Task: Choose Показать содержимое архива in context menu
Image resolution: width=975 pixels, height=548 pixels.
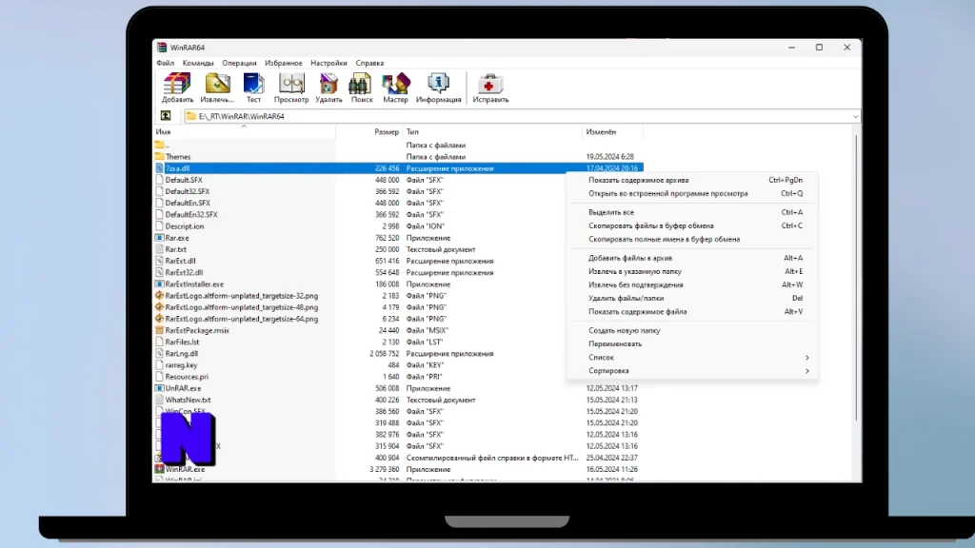Action: click(x=691, y=180)
